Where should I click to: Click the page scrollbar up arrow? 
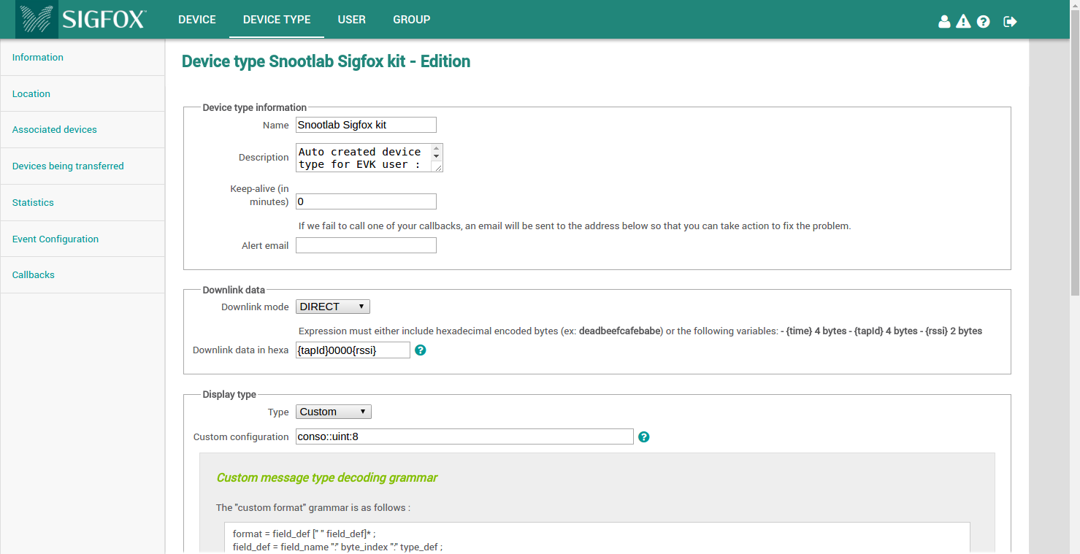(1074, 4)
